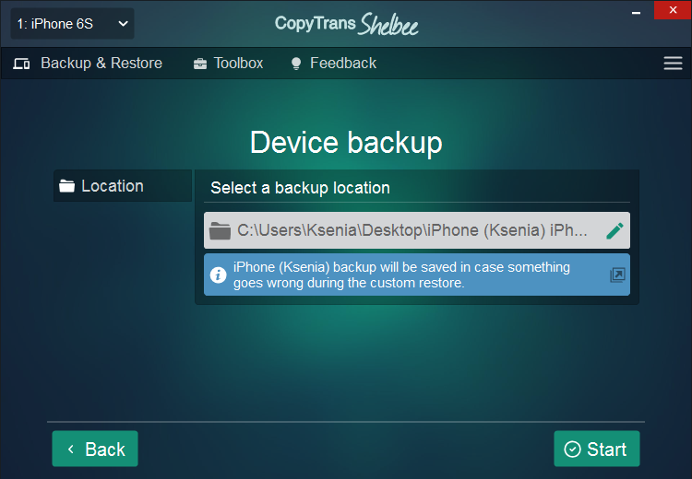Screen dimensions: 692x479
Task: Click the Backup & Restore devices icon
Action: pyautogui.click(x=21, y=64)
